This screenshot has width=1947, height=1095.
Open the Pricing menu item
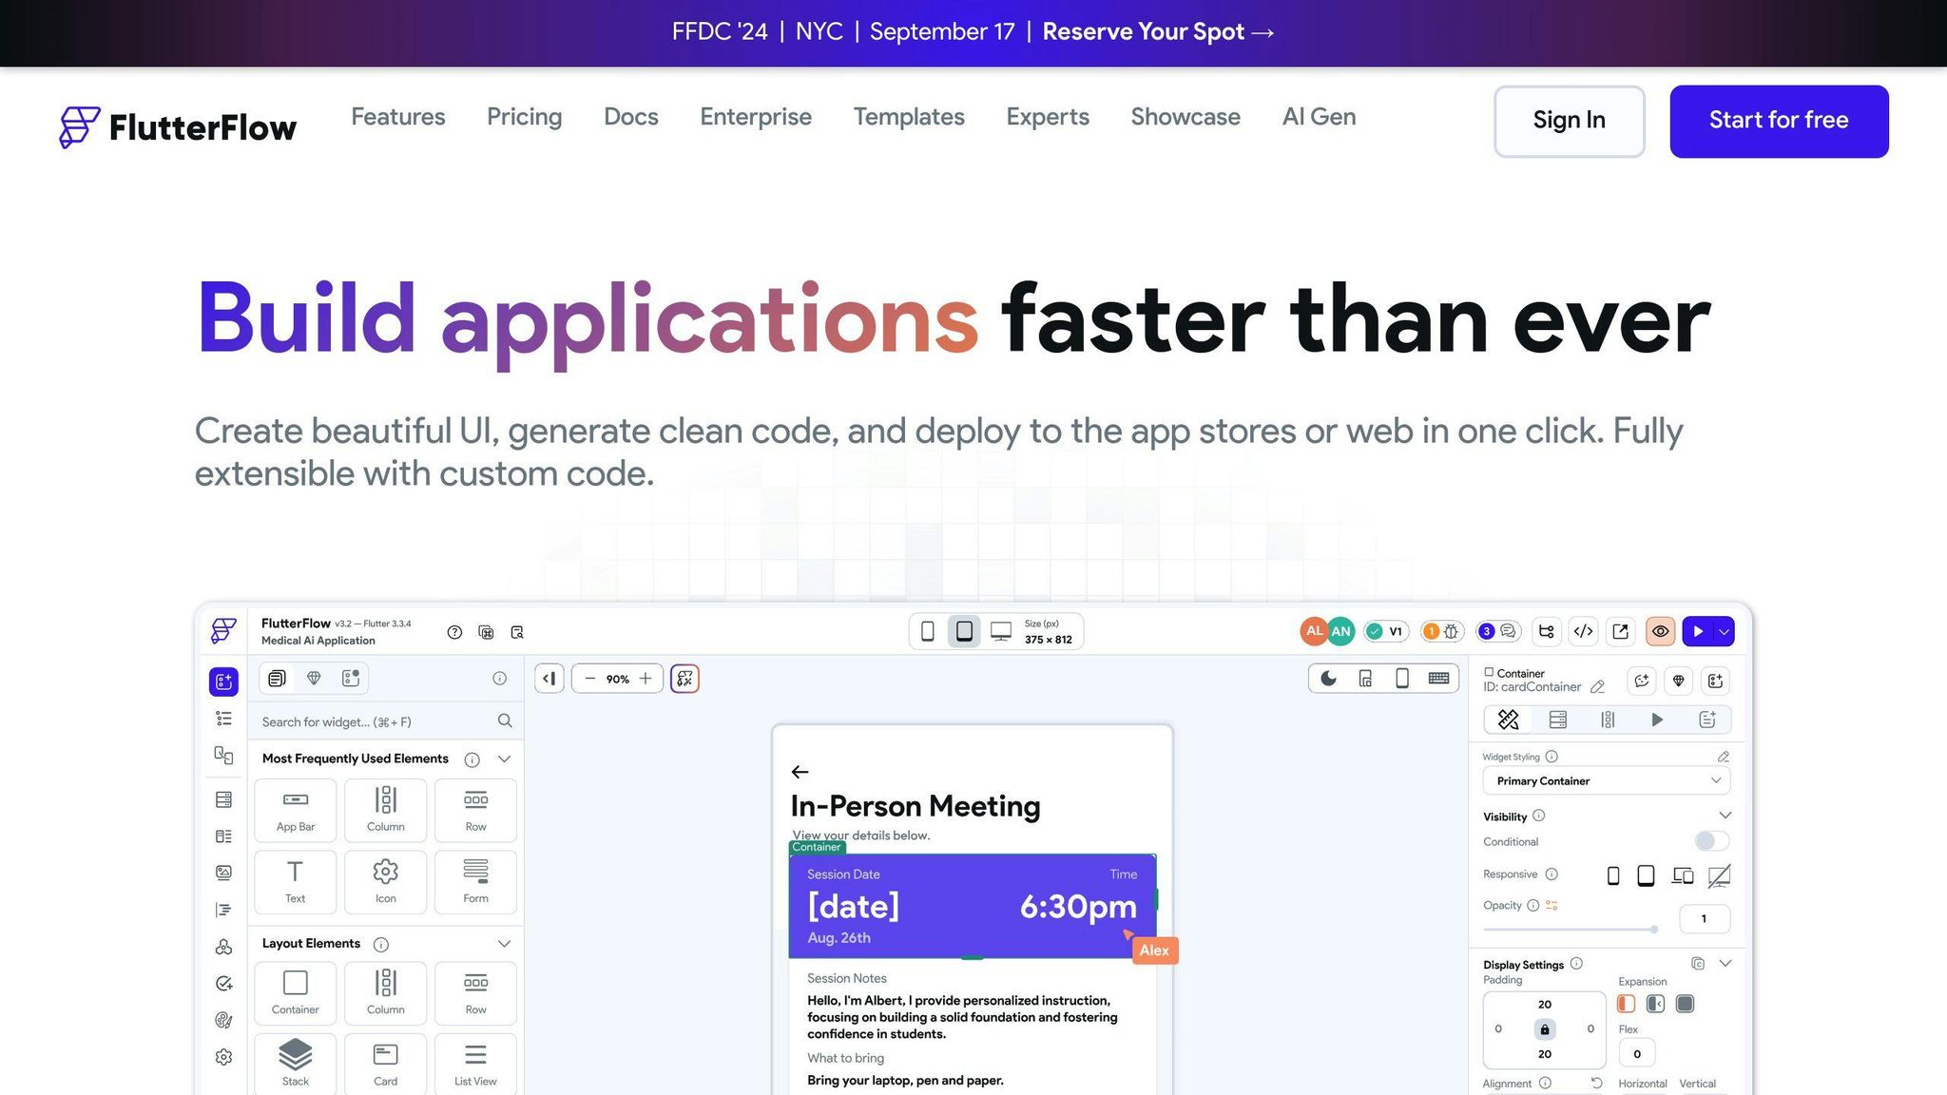[524, 117]
